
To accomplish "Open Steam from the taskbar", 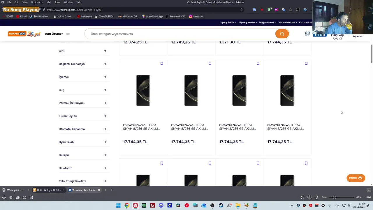I will 221,206.
